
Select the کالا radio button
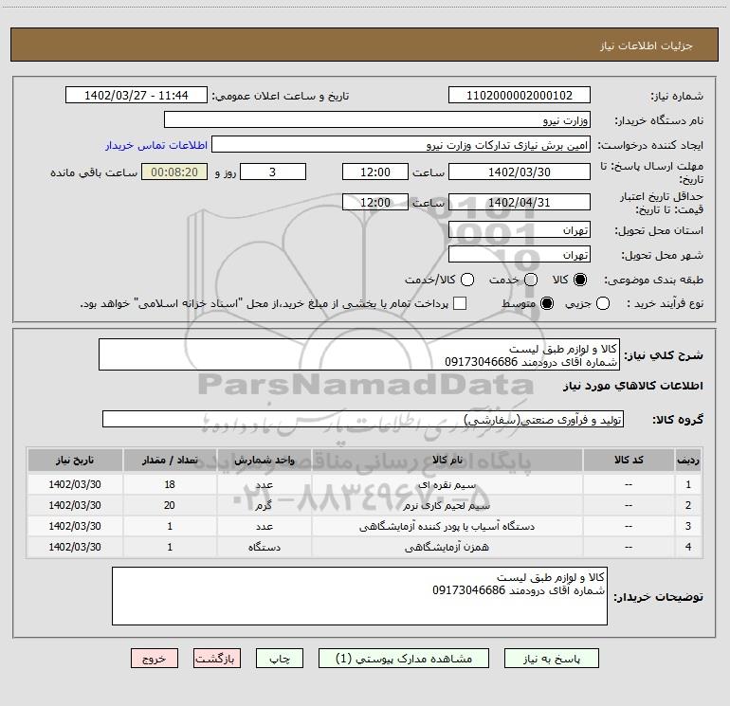580,280
